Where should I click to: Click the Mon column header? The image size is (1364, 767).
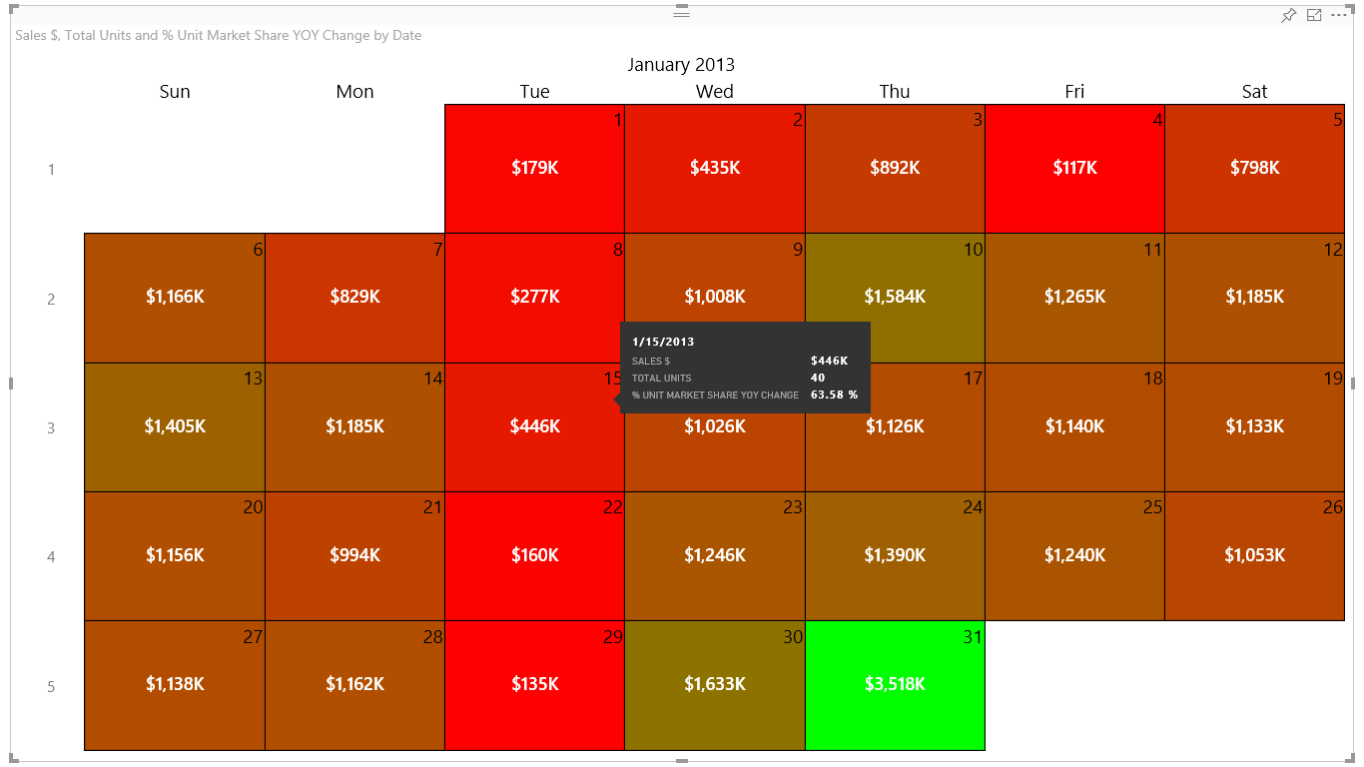(354, 92)
